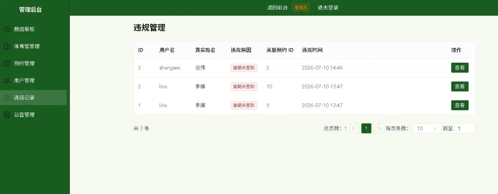Go to previous page arrow
The width and height of the screenshot is (498, 194).
[354, 128]
